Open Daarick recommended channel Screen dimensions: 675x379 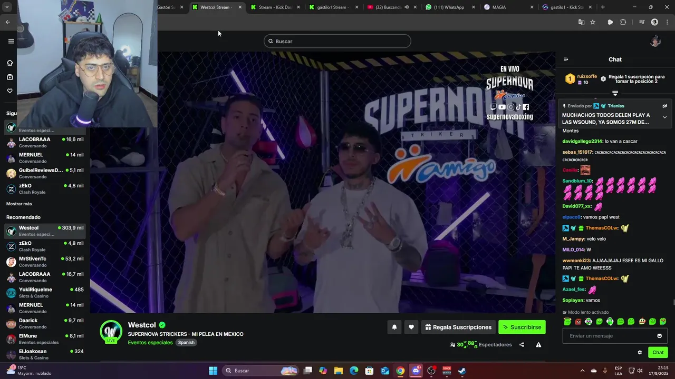click(45, 323)
